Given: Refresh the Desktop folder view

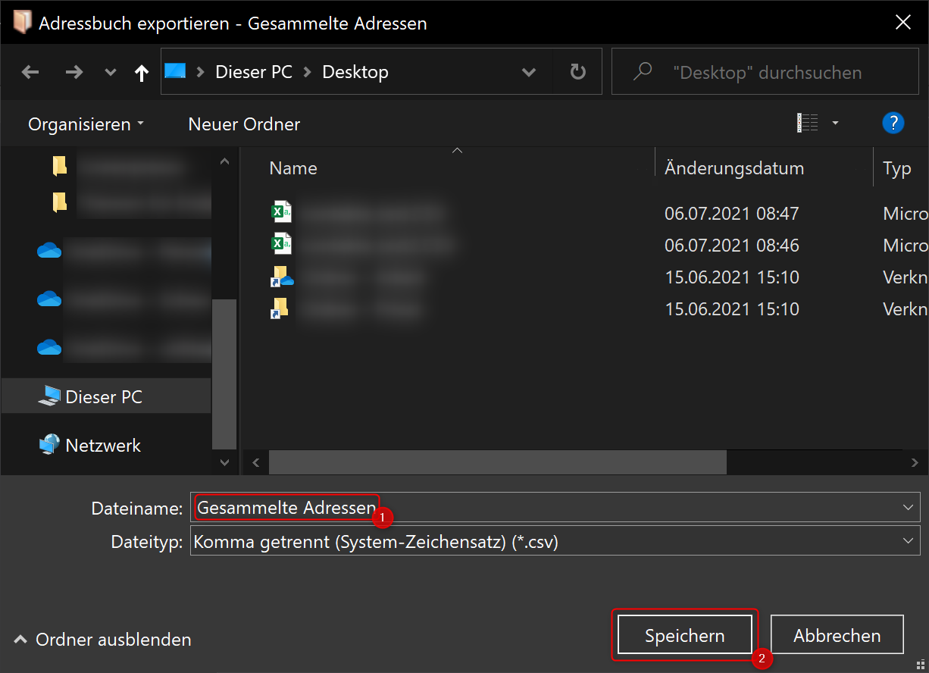Looking at the screenshot, I should pos(577,72).
